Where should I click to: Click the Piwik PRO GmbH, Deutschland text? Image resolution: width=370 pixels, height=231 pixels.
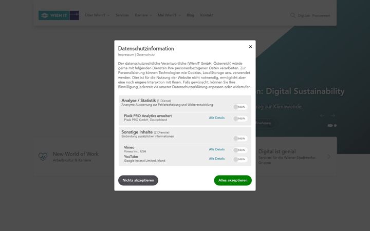point(145,120)
